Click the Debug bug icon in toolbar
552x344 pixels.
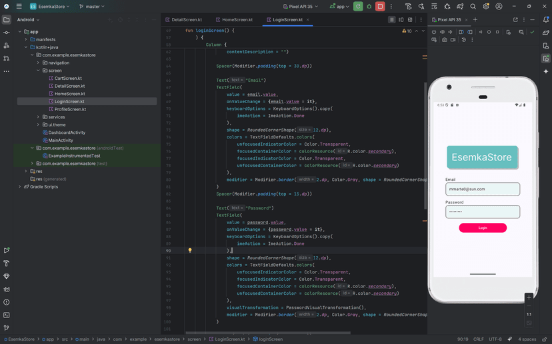point(369,7)
